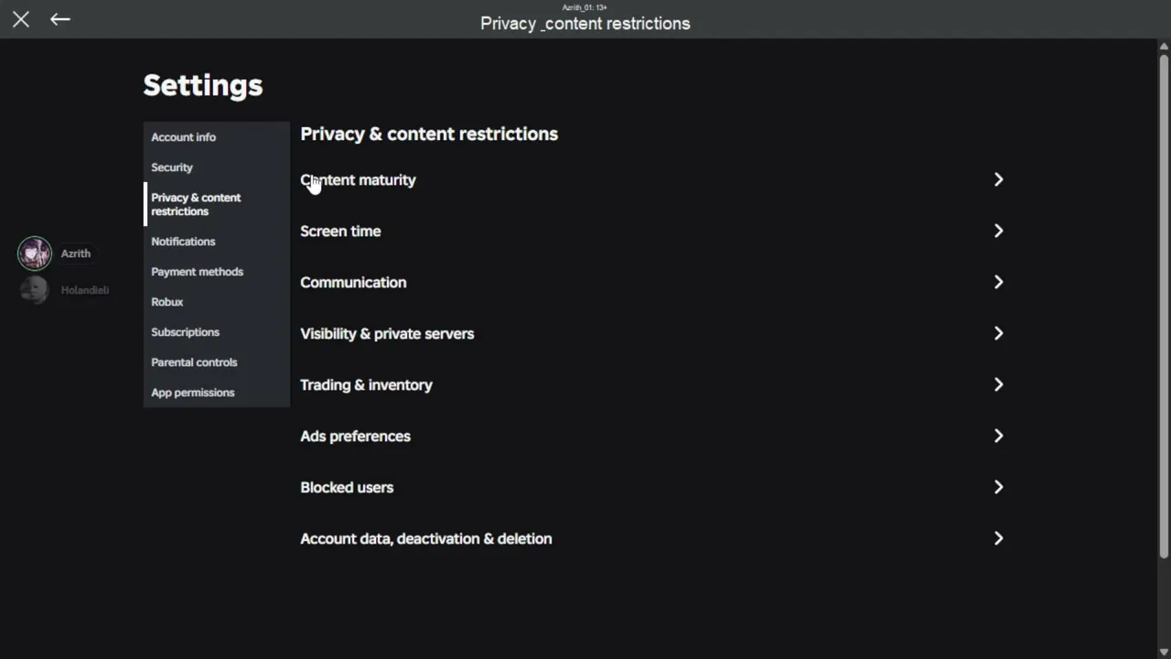Open Account data, deactivation & deletion arrow
Screen dimensions: 1171x659
pyautogui.click(x=998, y=539)
